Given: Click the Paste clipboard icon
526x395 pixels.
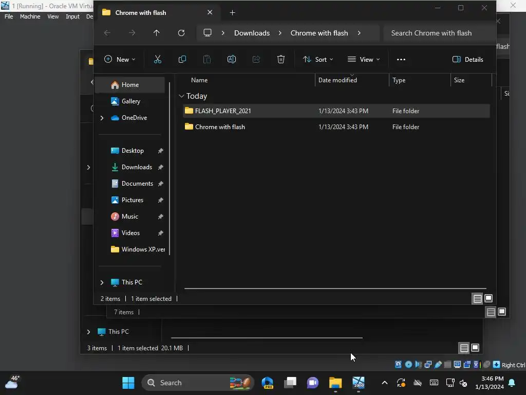Looking at the screenshot, I should pyautogui.click(x=207, y=60).
